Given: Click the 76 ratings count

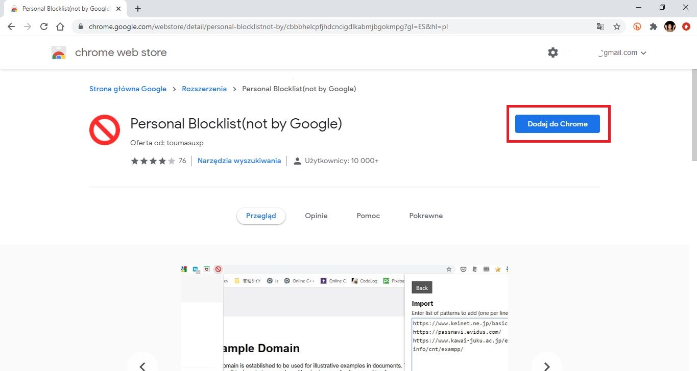Looking at the screenshot, I should (182, 161).
